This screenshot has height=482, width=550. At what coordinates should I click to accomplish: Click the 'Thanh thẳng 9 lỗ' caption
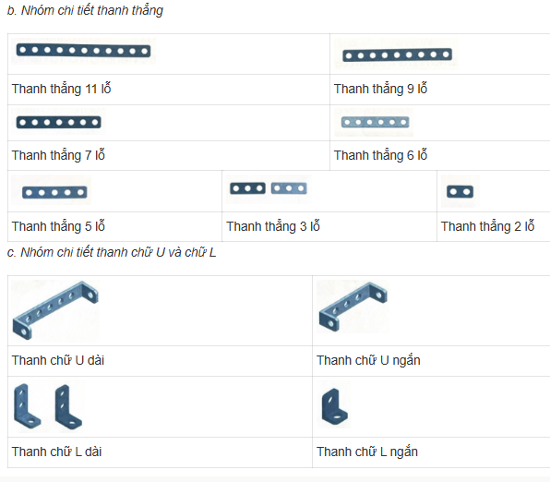pos(380,89)
